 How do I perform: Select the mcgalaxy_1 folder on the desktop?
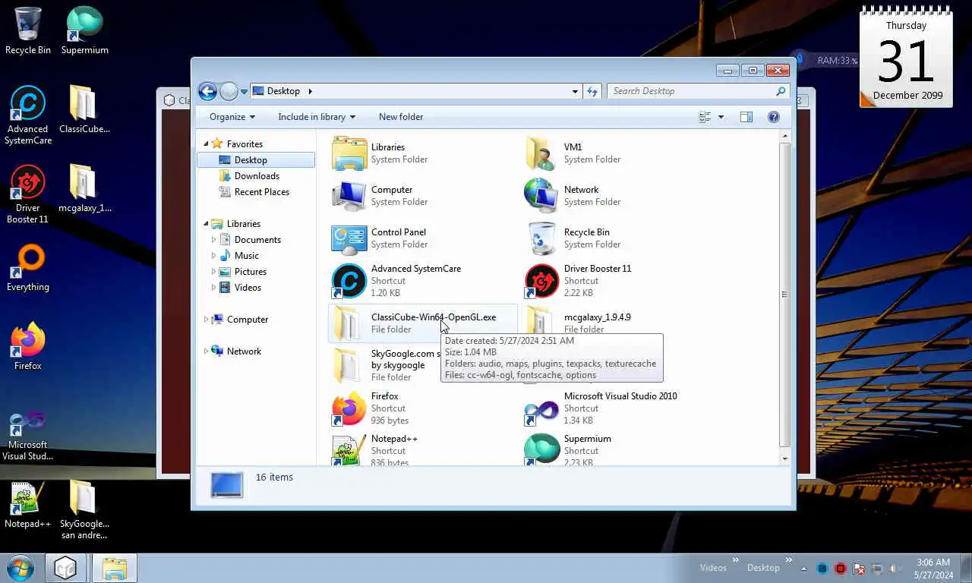(84, 188)
